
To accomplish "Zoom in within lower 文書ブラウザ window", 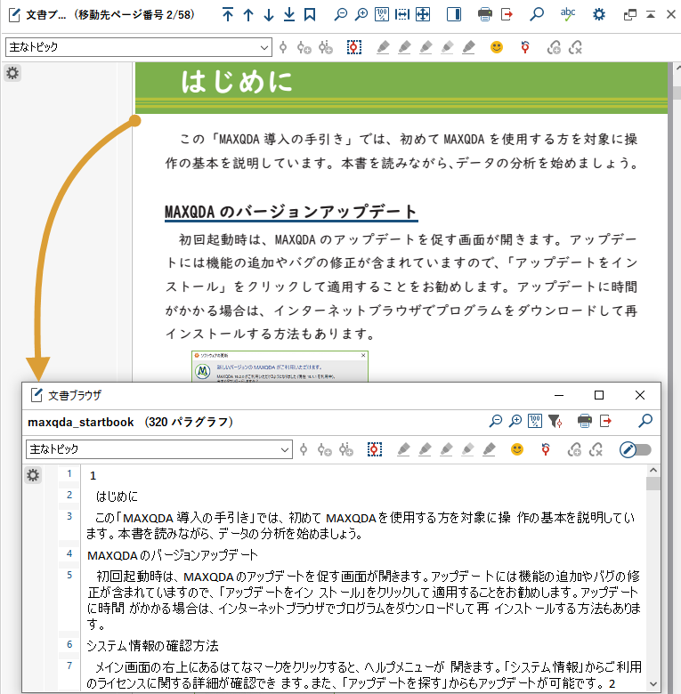I will tap(515, 421).
